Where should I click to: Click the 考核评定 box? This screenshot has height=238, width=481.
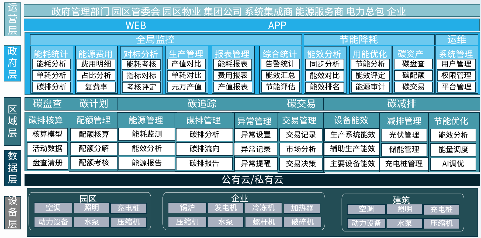[141, 87]
